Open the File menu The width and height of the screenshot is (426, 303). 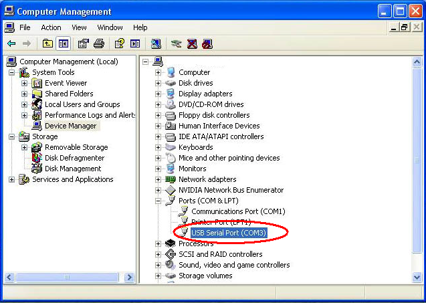25,27
